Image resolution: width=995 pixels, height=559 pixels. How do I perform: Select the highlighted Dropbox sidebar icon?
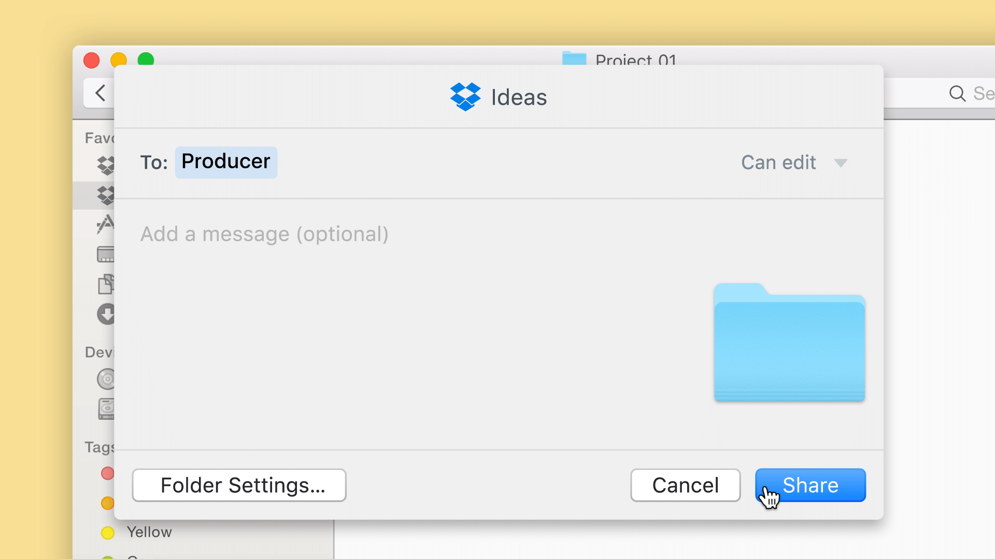(x=106, y=195)
